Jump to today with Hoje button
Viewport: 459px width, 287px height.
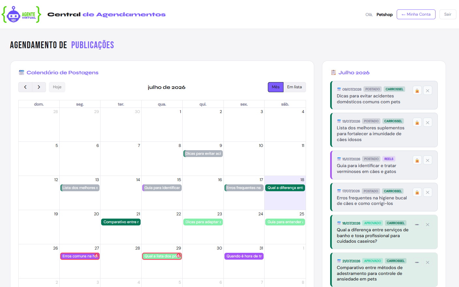(57, 87)
